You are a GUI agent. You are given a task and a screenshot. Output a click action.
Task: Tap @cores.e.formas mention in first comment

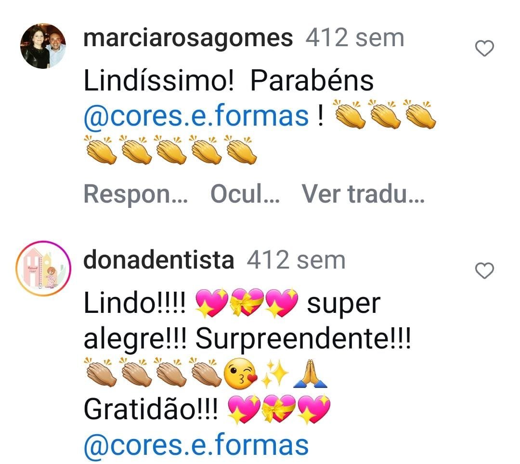click(x=196, y=116)
